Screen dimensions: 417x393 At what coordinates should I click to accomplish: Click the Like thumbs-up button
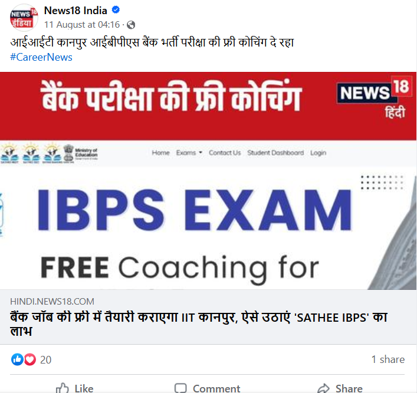[x=75, y=388]
